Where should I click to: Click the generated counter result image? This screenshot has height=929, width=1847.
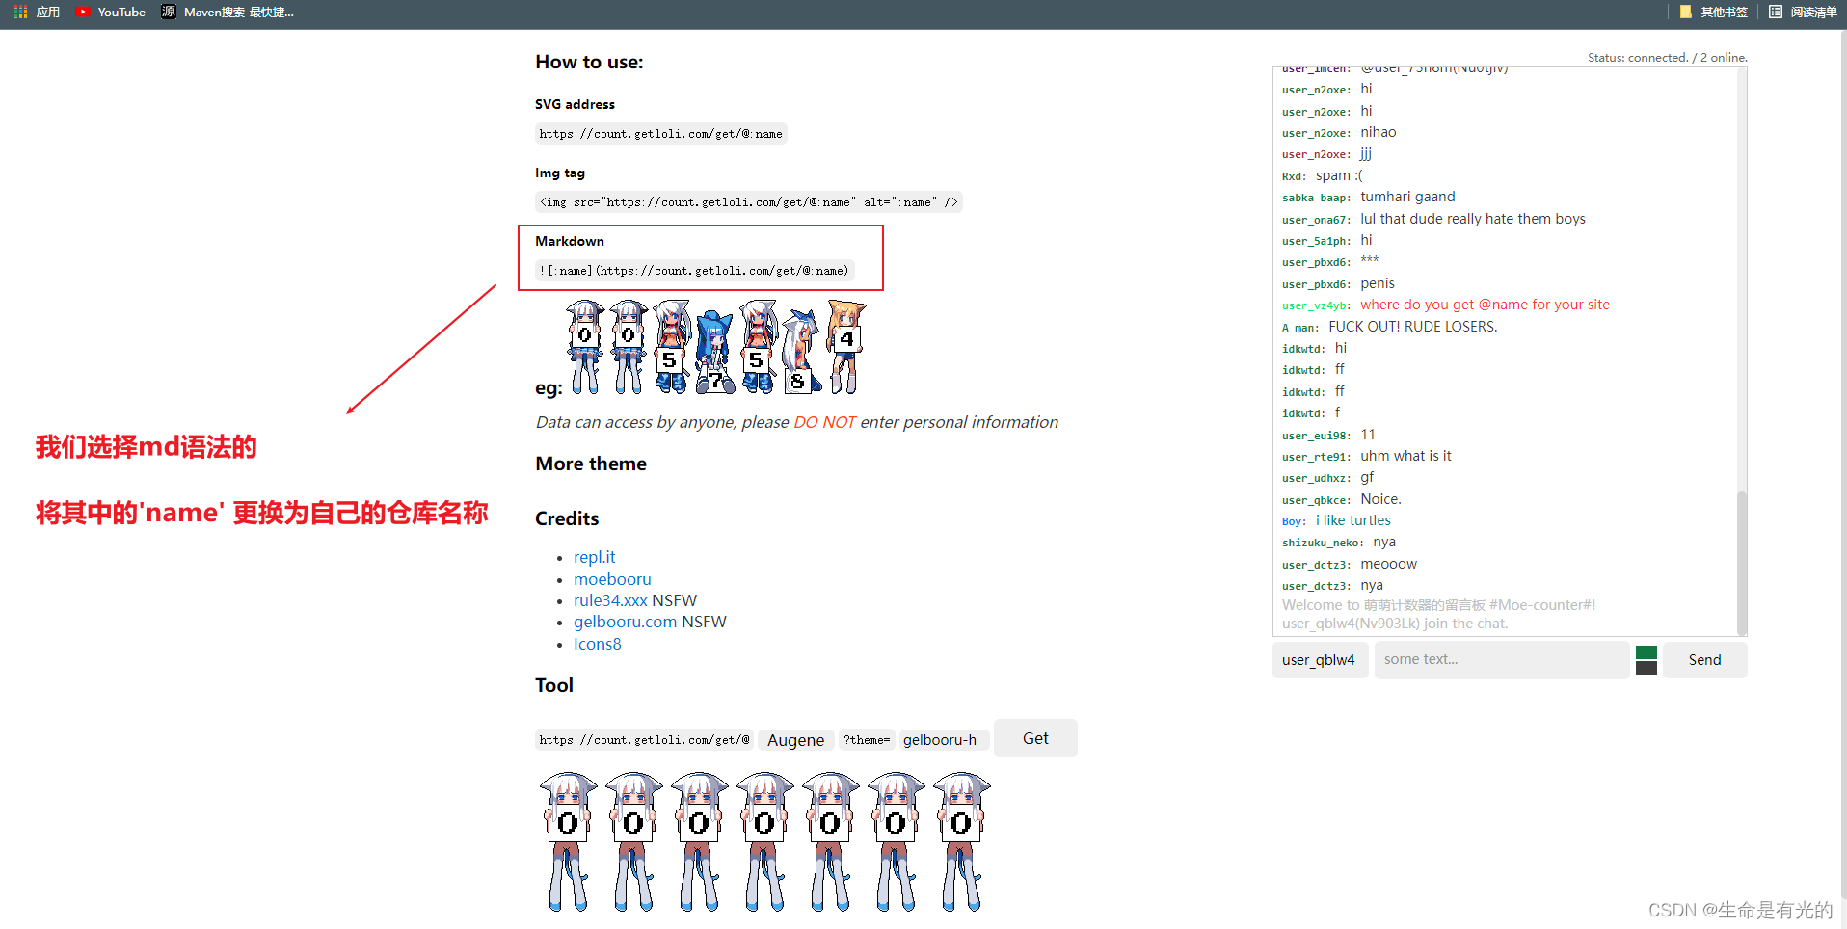(x=764, y=841)
